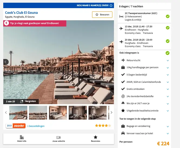Switch to the Recensies tab
180x148 pixels.
[x=96, y=139]
